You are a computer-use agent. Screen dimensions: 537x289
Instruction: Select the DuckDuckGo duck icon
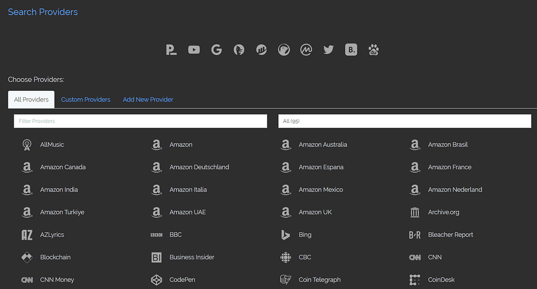coord(239,50)
